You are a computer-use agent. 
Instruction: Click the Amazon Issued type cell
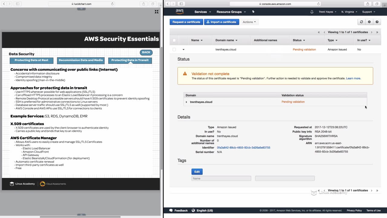pos(337,49)
